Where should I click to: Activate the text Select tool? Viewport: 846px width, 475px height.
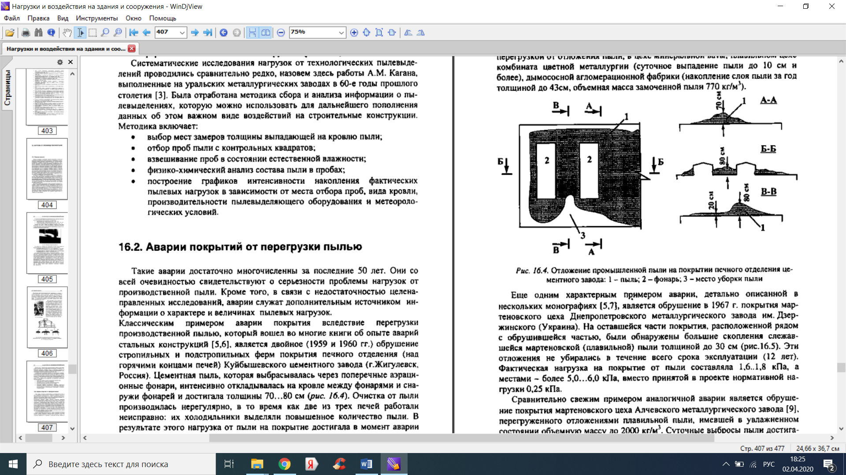[x=80, y=33]
